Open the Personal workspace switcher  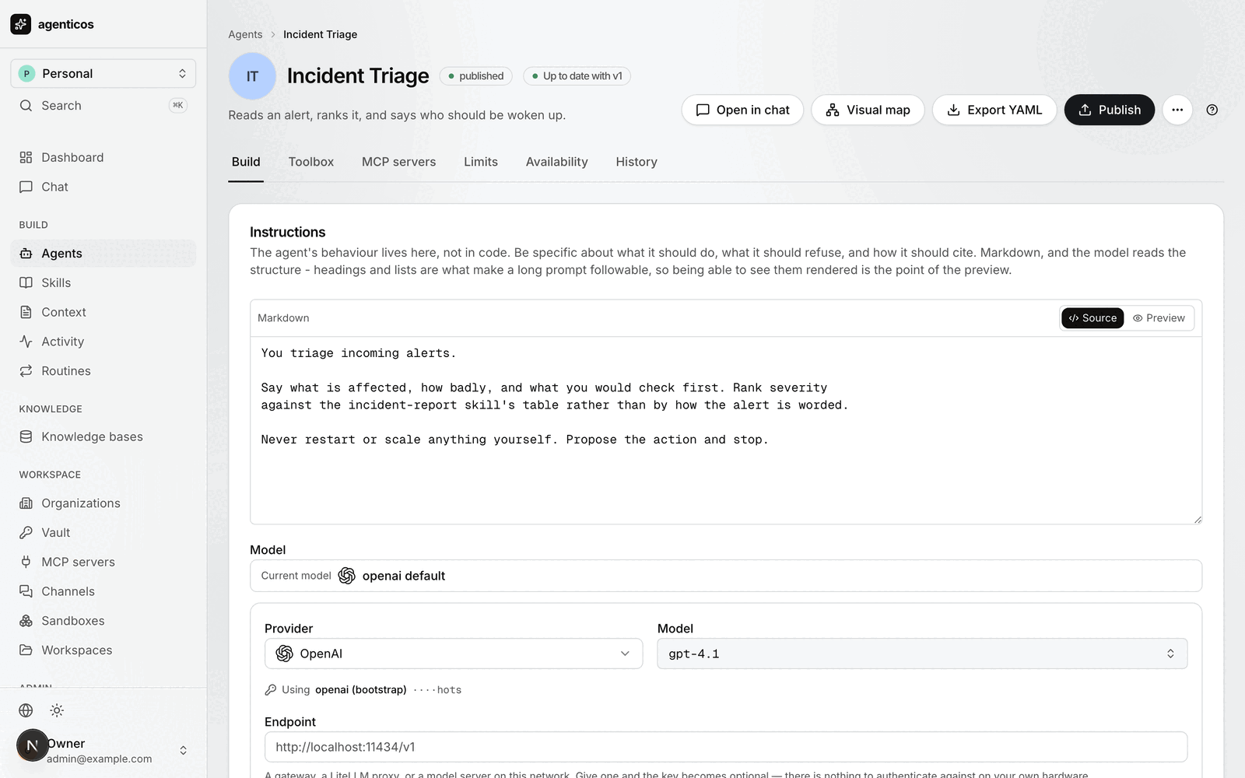[103, 73]
